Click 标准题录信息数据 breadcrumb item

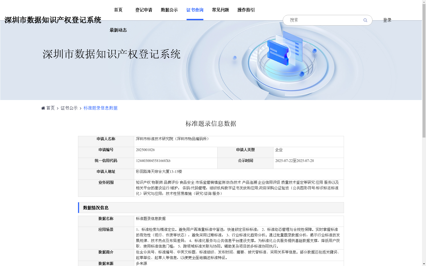coord(101,108)
